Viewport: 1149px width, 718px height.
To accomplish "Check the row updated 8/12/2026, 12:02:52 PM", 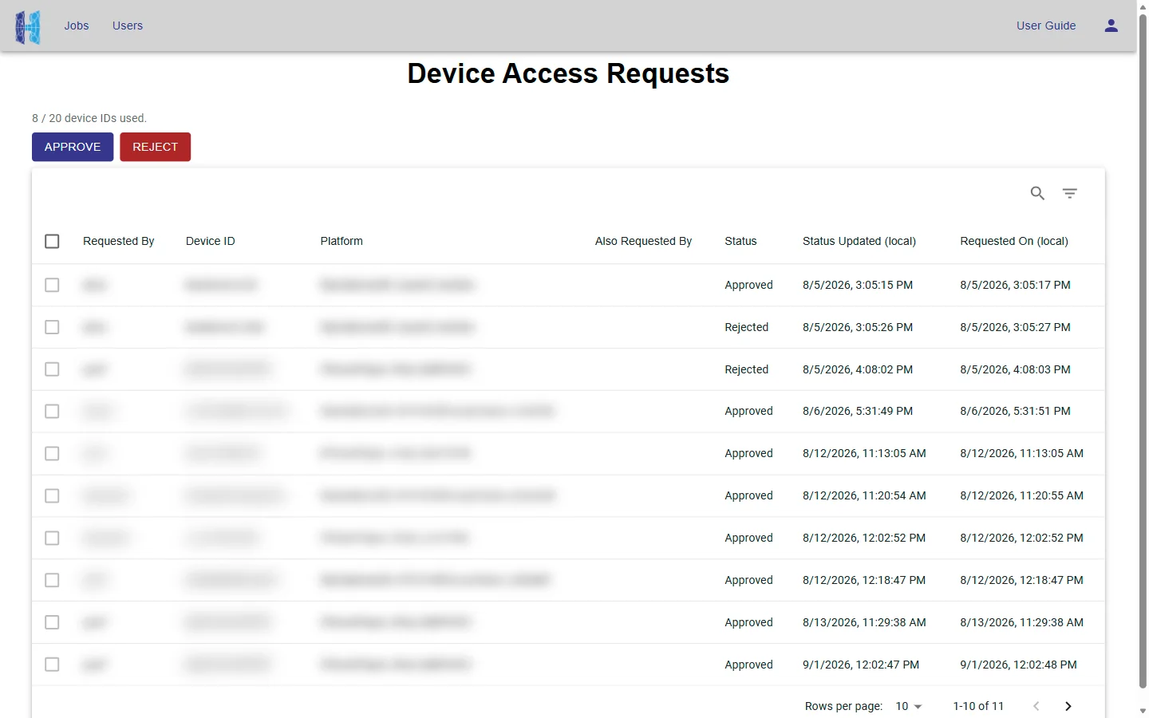I will coord(52,538).
